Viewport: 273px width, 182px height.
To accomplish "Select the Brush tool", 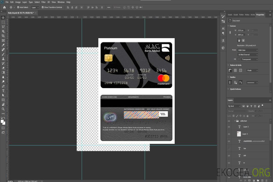I will coord(3,54).
